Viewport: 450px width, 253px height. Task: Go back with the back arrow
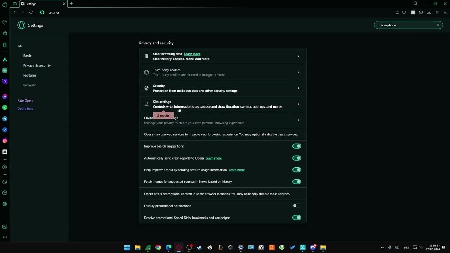click(x=14, y=12)
